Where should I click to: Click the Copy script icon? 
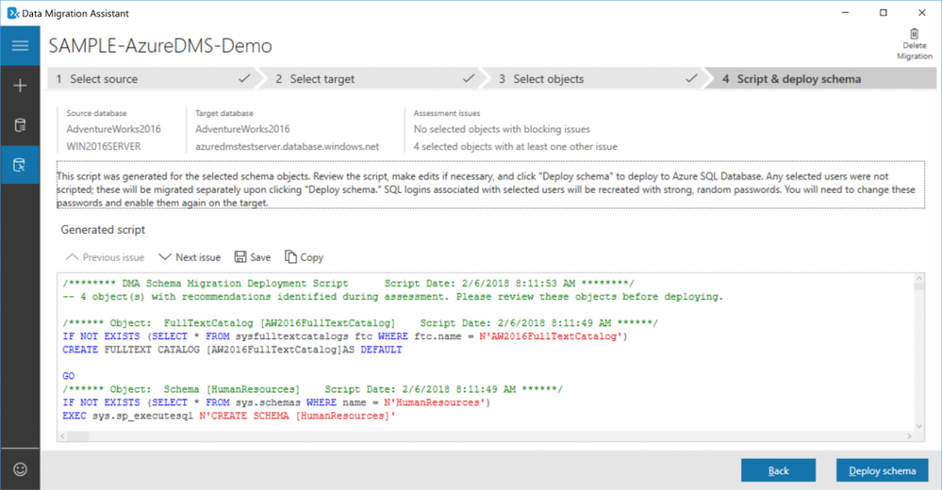pyautogui.click(x=290, y=257)
